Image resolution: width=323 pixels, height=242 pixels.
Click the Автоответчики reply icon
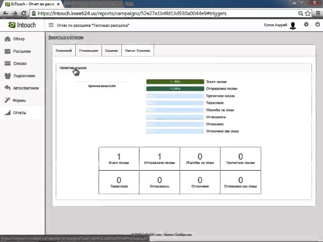[x=8, y=88]
